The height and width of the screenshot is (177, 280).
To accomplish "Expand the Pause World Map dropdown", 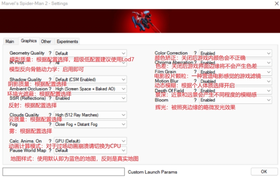I will [90, 150].
